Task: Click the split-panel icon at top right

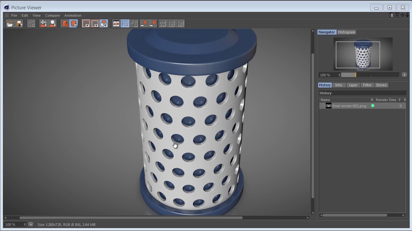Action: 391,15
